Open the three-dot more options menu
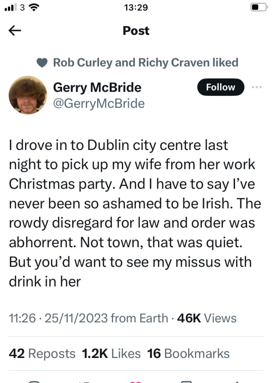The height and width of the screenshot is (383, 272). (x=257, y=87)
